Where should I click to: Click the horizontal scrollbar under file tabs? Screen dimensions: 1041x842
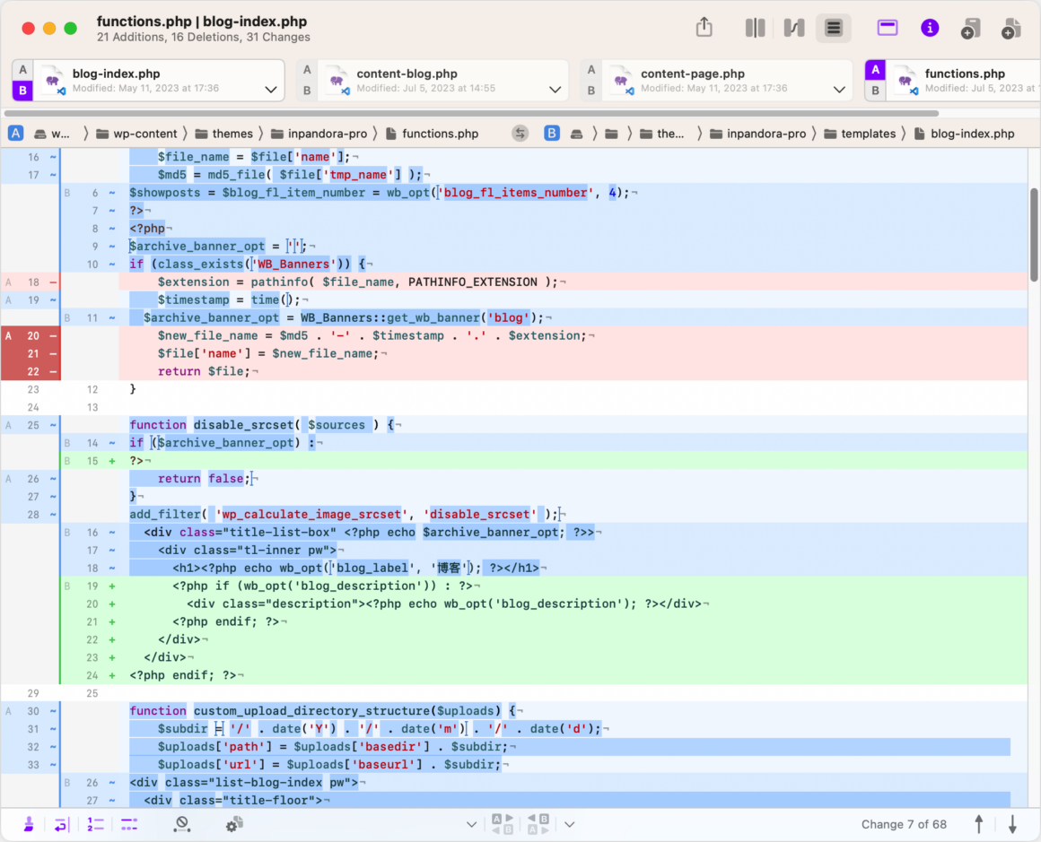(x=471, y=114)
